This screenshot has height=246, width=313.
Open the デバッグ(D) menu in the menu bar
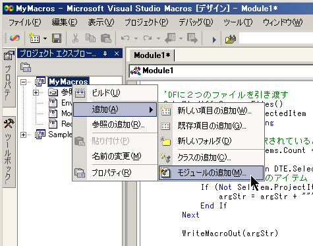(196, 22)
